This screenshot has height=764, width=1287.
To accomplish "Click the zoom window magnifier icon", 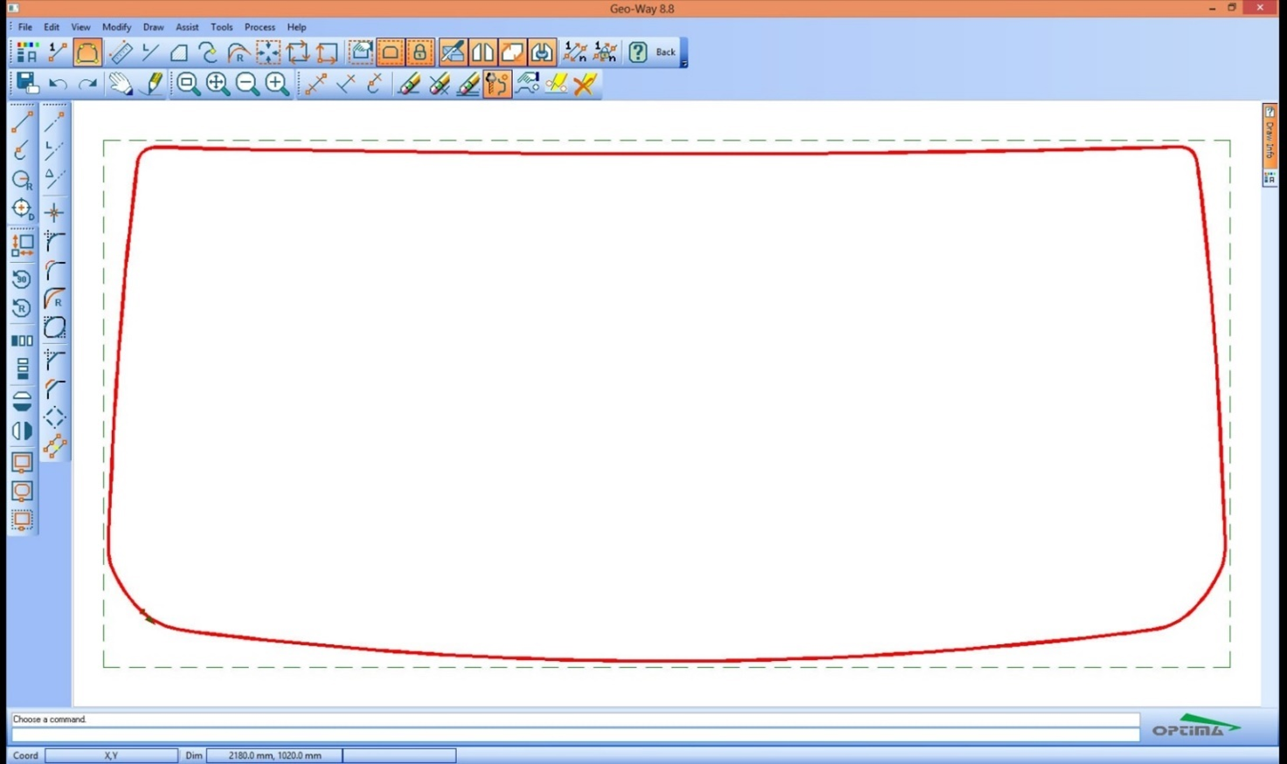I will point(188,84).
